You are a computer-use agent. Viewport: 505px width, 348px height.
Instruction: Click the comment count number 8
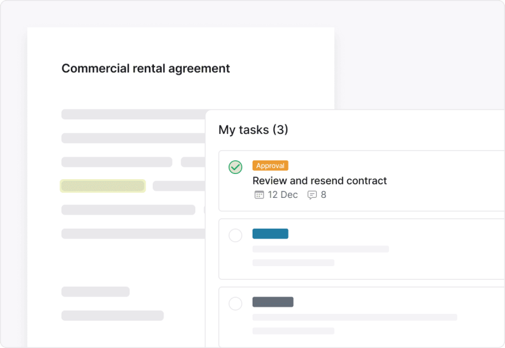tap(323, 195)
